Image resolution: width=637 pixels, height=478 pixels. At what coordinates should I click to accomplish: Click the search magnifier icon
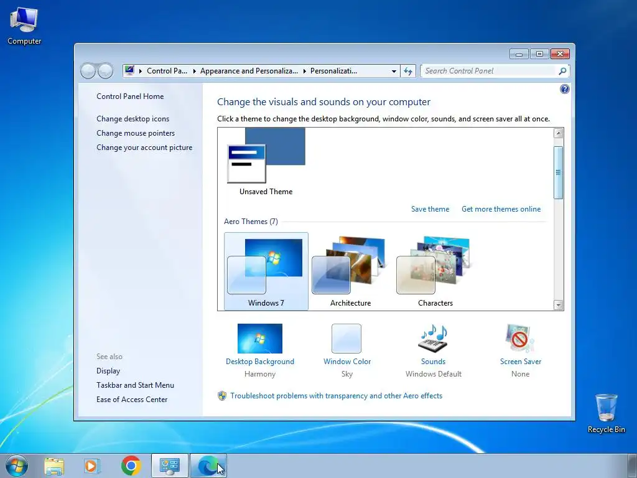pos(562,71)
